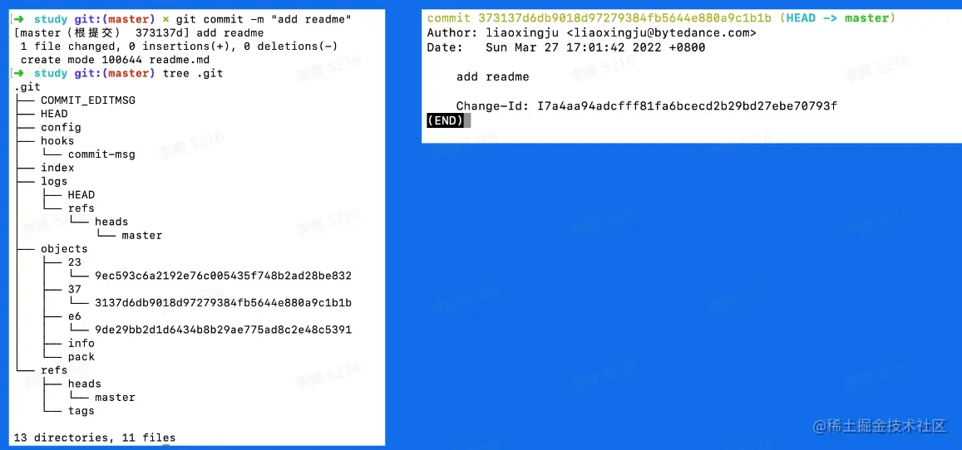Select object file 9de29bb2d1d6434b8b29ae775ad8c2e48c5391
The image size is (962, 450).
click(x=223, y=330)
